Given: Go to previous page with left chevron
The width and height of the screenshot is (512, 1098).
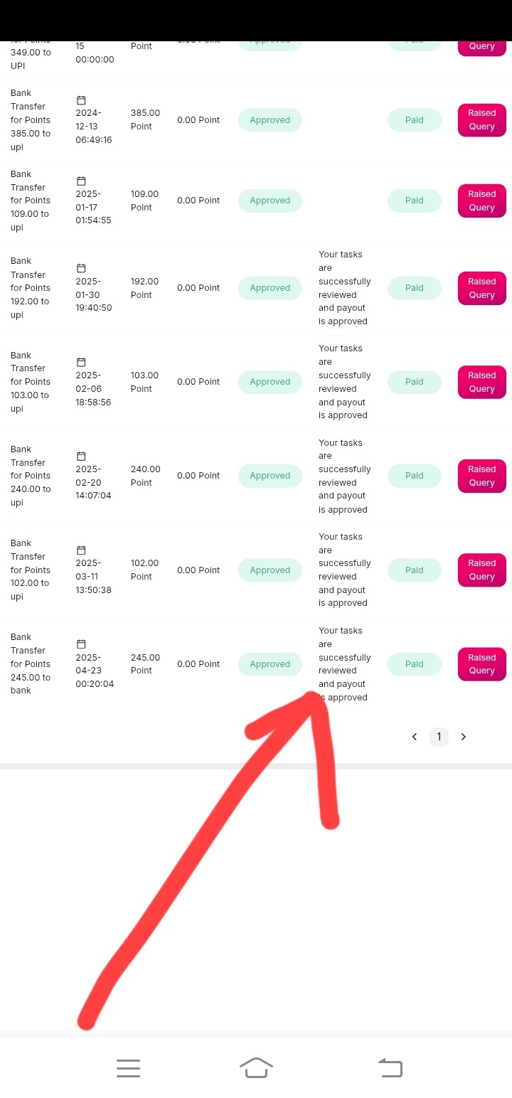Looking at the screenshot, I should tap(415, 737).
